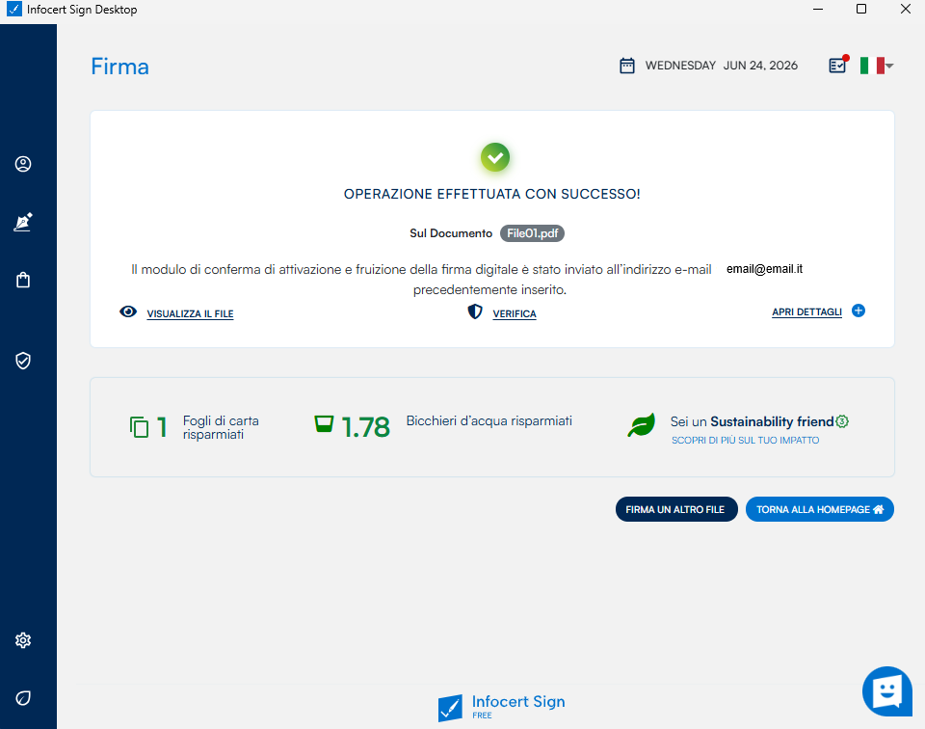
Task: Click the email@email.it address text
Action: pyautogui.click(x=764, y=269)
